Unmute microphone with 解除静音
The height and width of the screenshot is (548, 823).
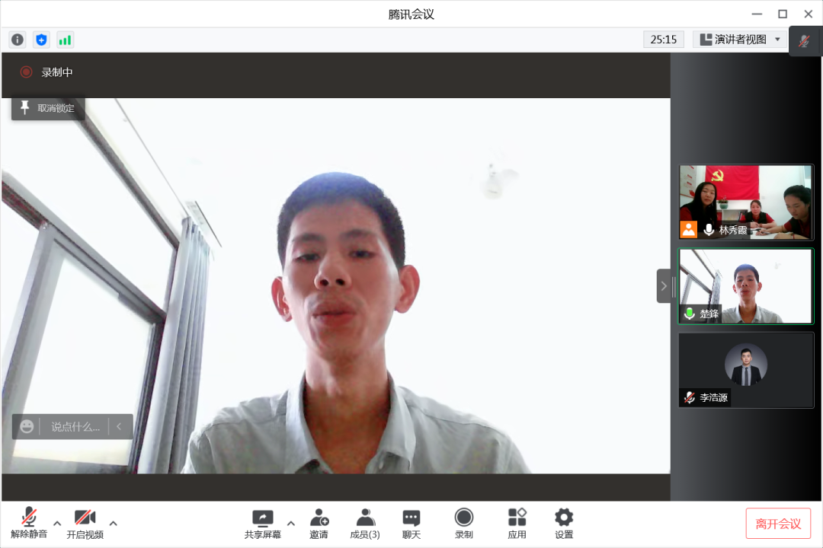(x=29, y=524)
